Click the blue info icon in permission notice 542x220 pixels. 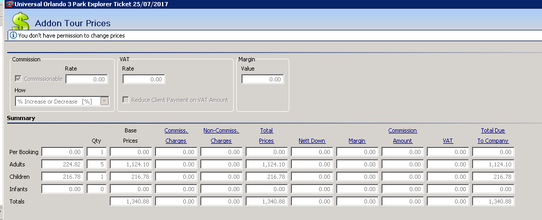[x=13, y=35]
